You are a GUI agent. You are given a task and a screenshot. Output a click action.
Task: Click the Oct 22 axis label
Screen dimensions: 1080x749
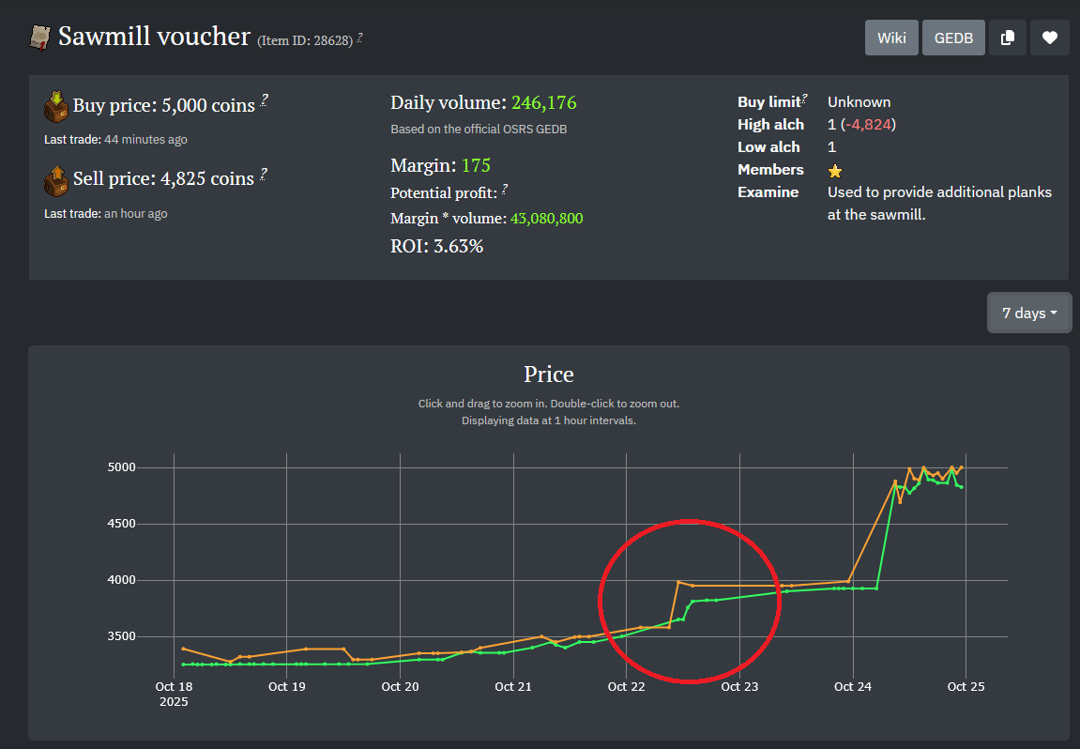[626, 686]
